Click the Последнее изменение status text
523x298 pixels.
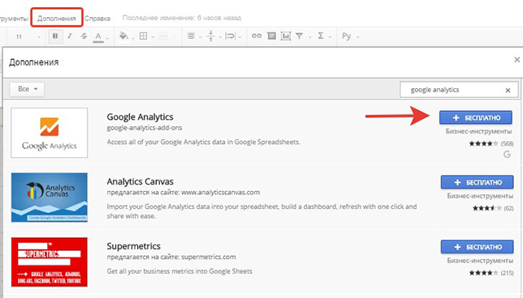point(182,18)
